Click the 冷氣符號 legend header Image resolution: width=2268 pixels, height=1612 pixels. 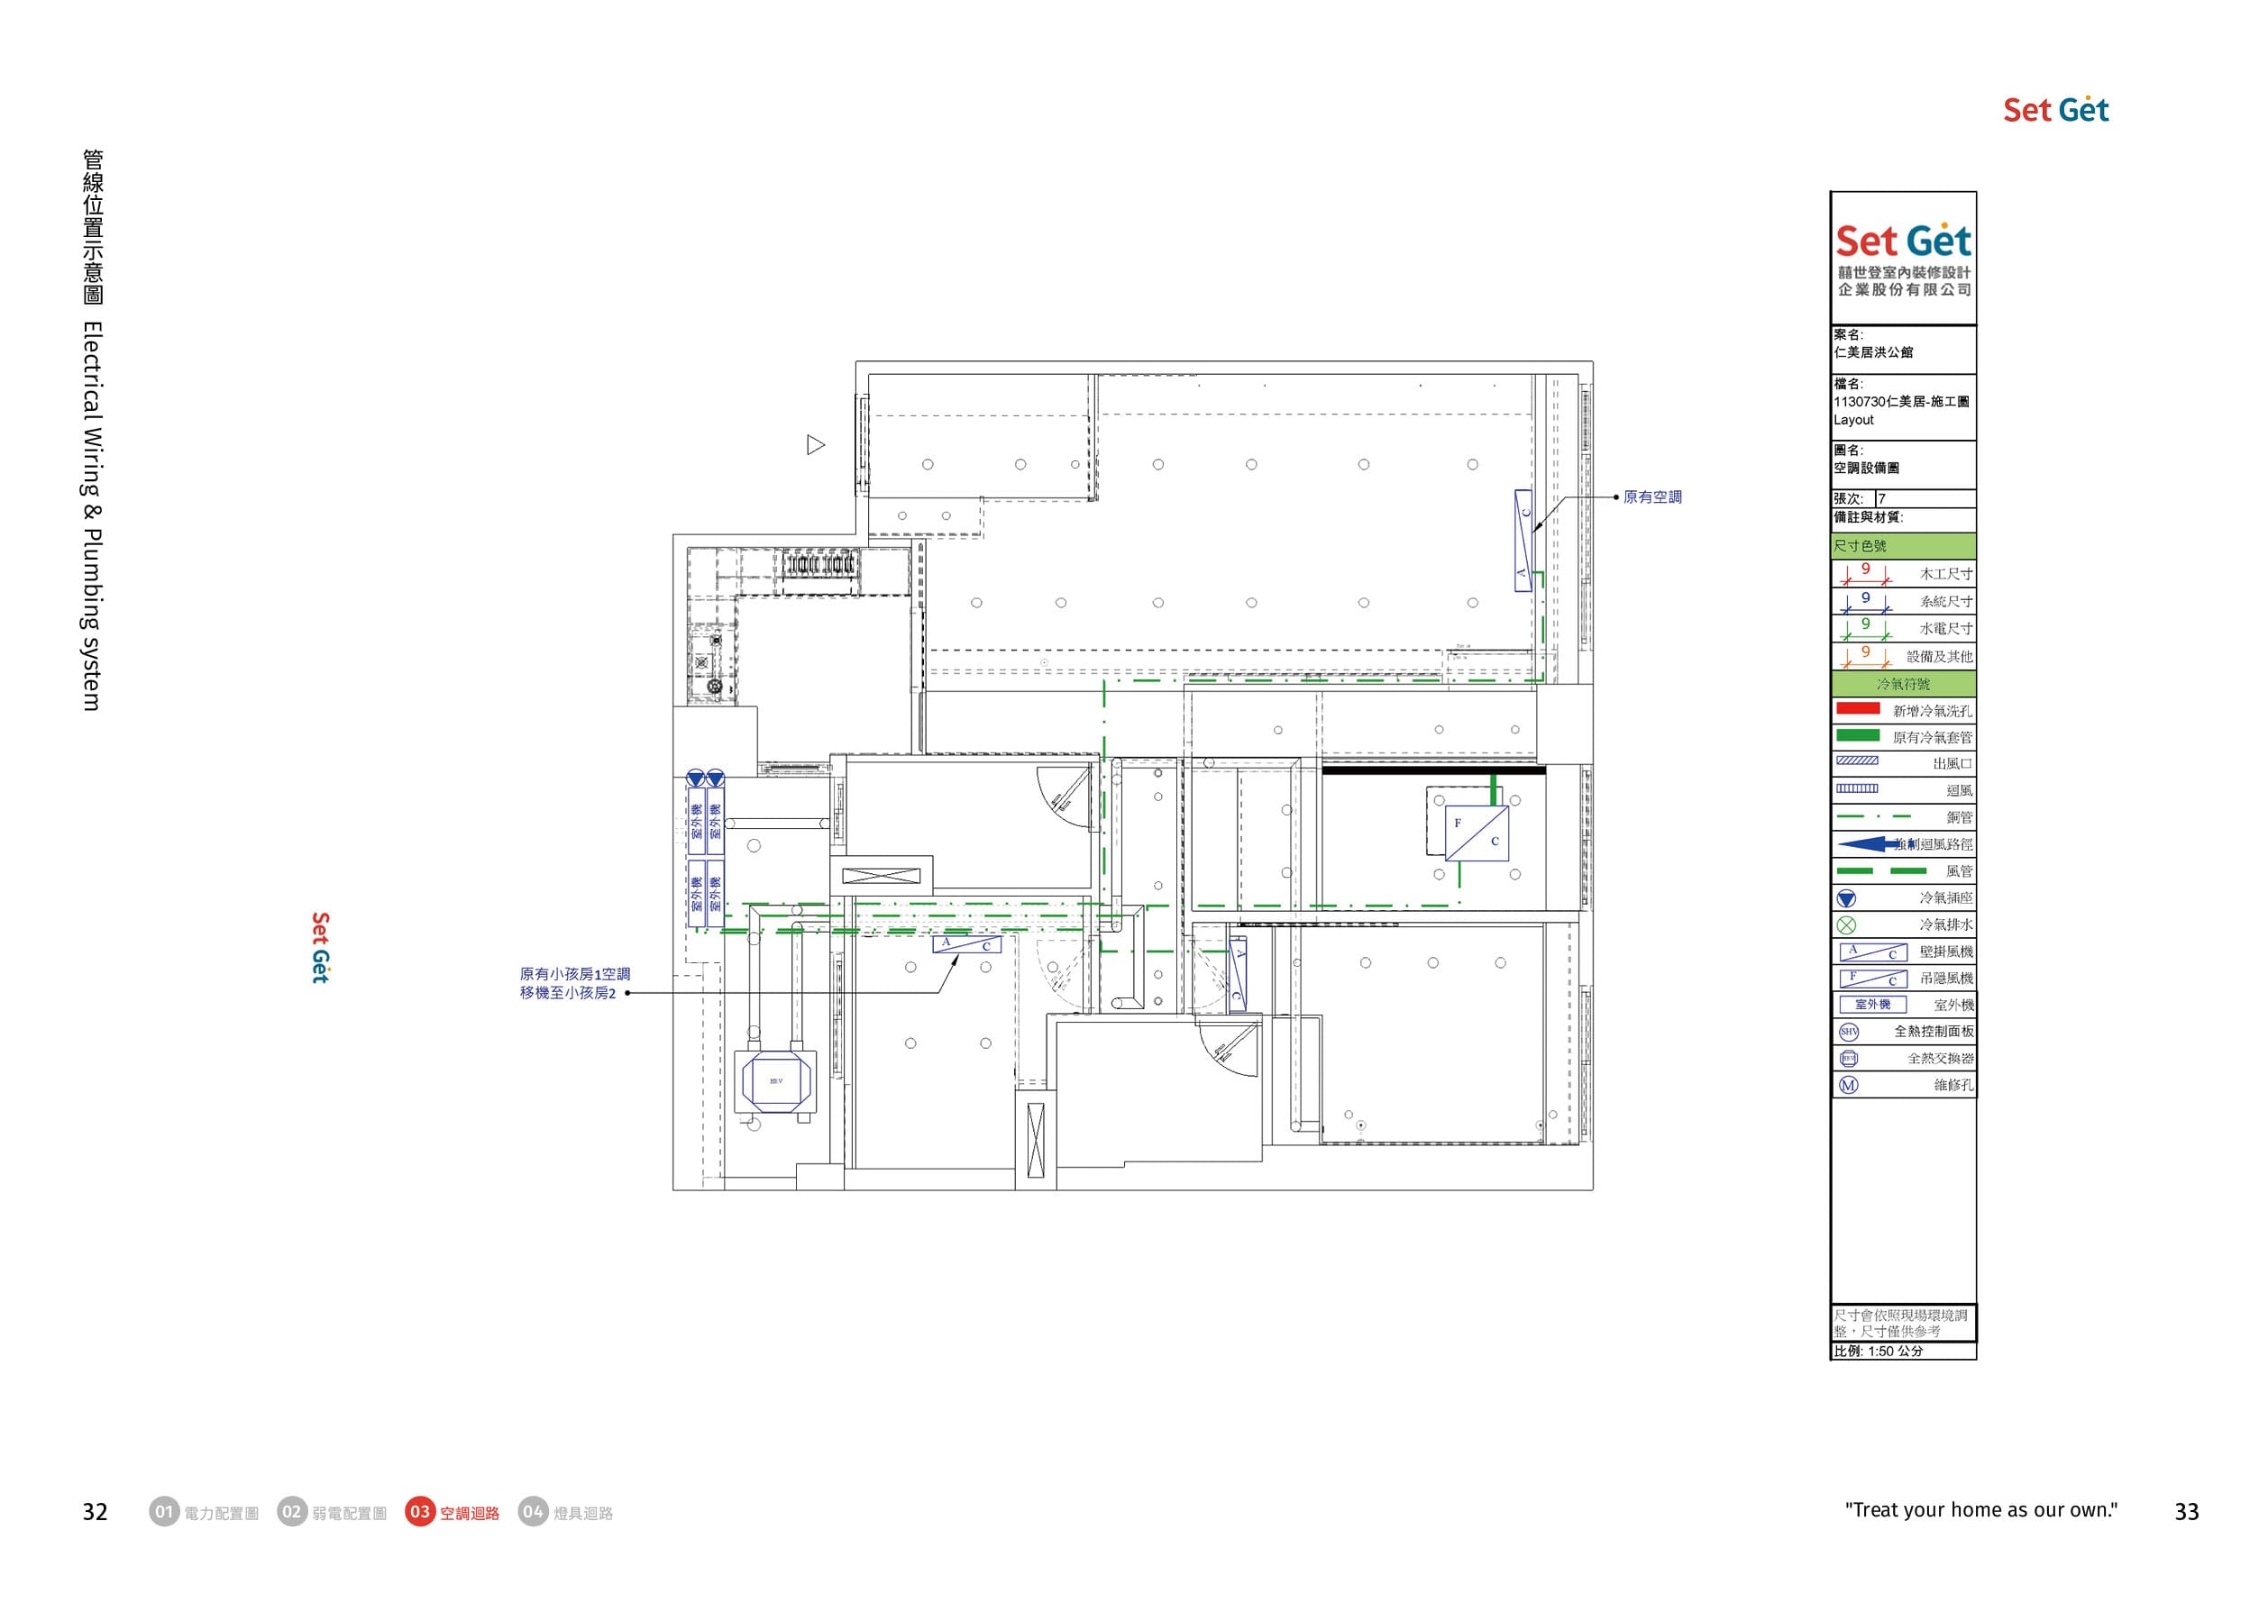[1903, 684]
